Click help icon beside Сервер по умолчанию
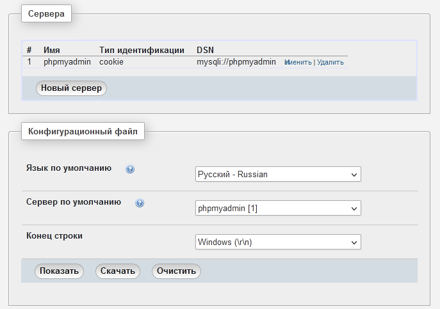440x309 pixels. pos(140,203)
